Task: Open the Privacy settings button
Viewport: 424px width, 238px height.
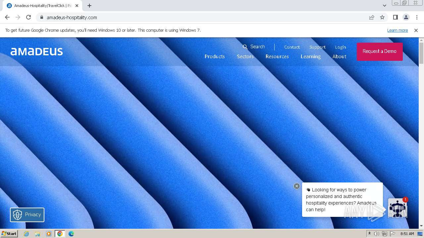Action: [x=27, y=215]
